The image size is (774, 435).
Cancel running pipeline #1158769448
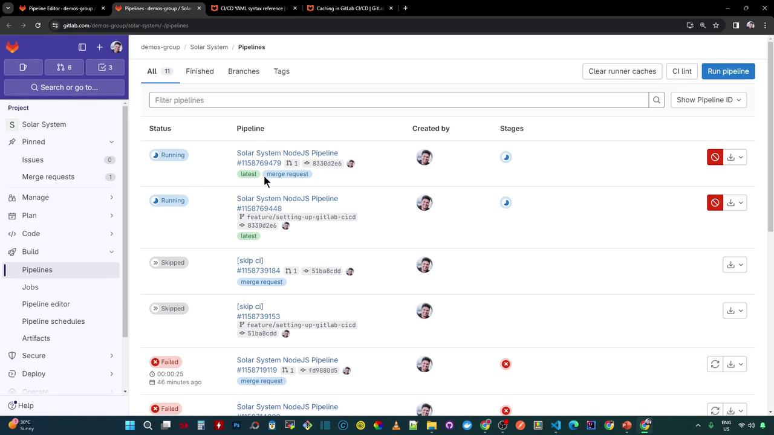[715, 202]
